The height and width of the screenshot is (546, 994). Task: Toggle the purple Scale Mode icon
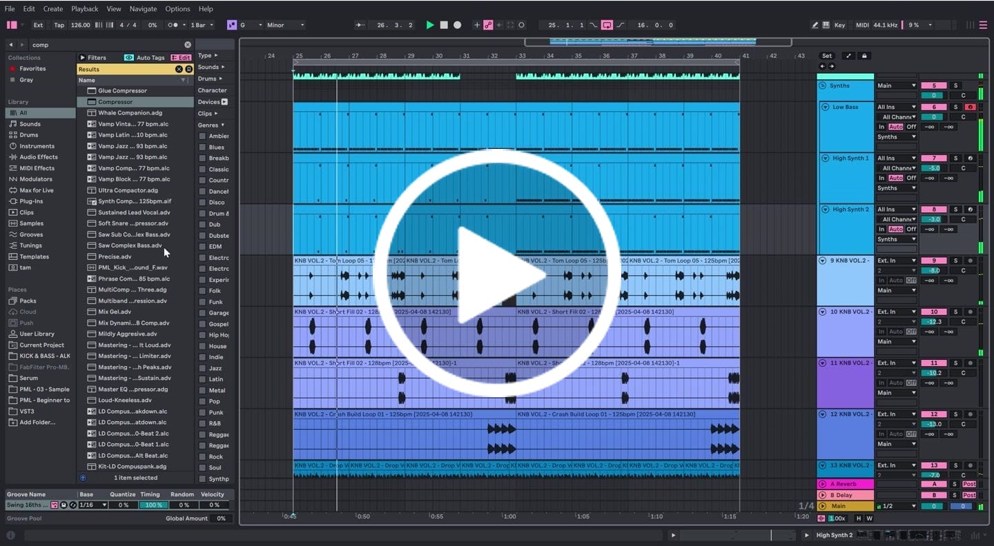[x=231, y=25]
